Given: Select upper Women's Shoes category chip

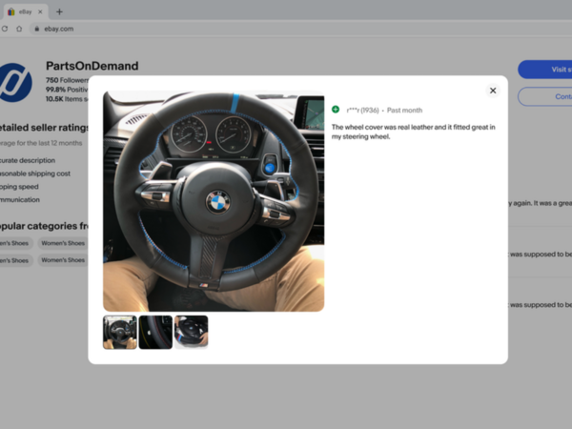Looking at the screenshot, I should point(63,243).
